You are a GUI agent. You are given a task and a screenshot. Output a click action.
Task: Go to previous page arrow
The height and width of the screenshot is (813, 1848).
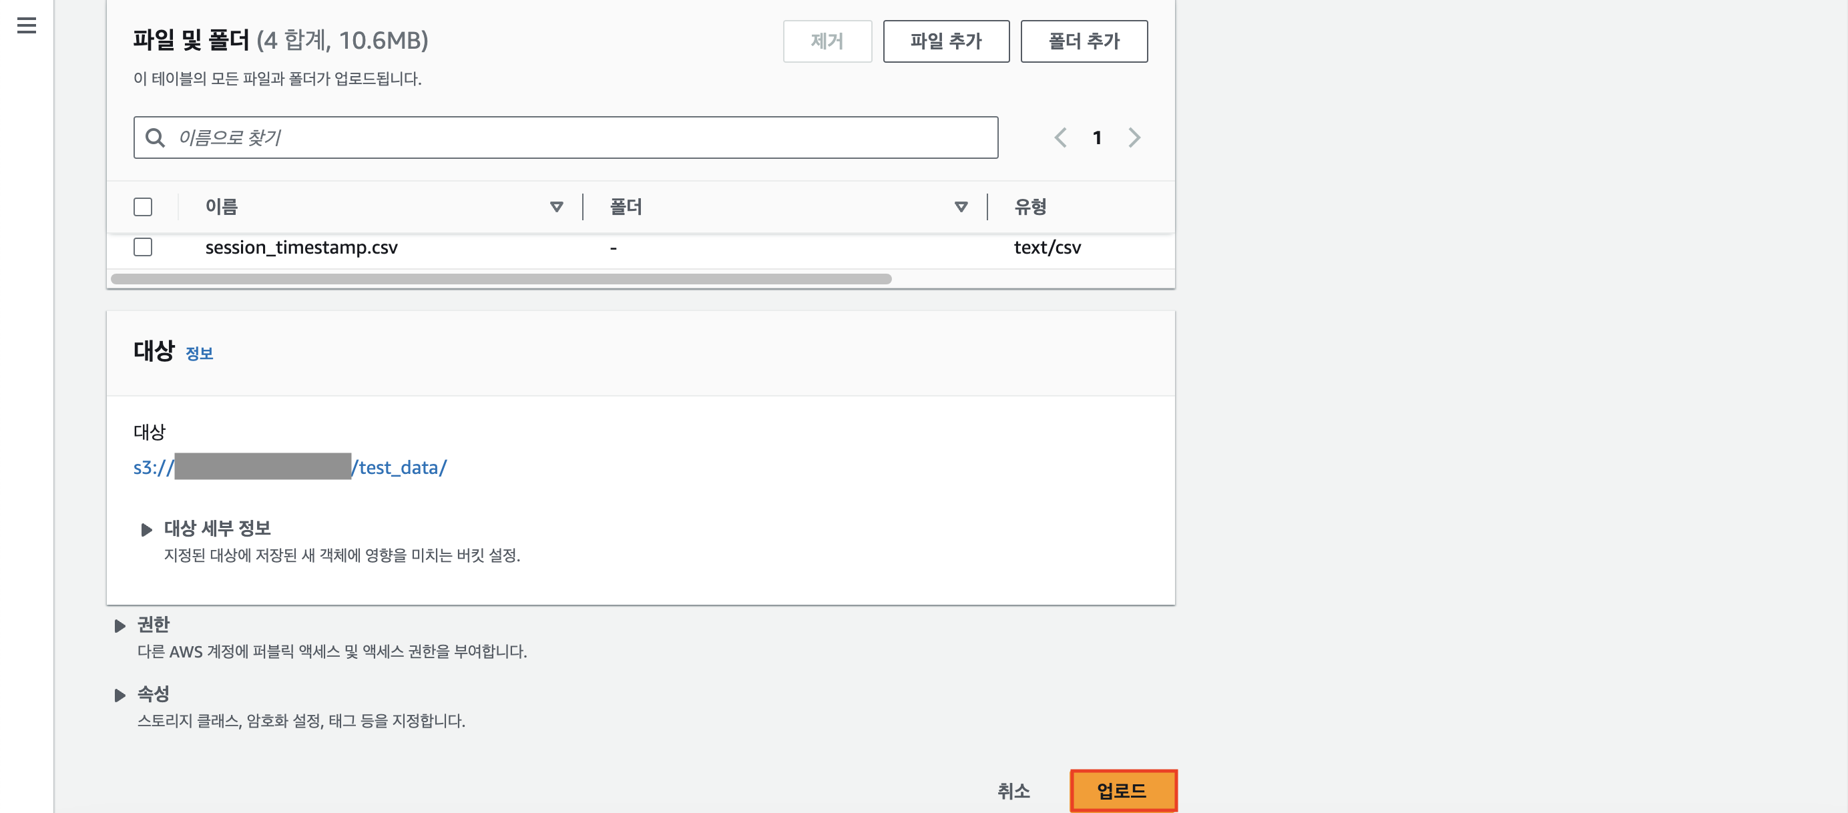[1060, 138]
